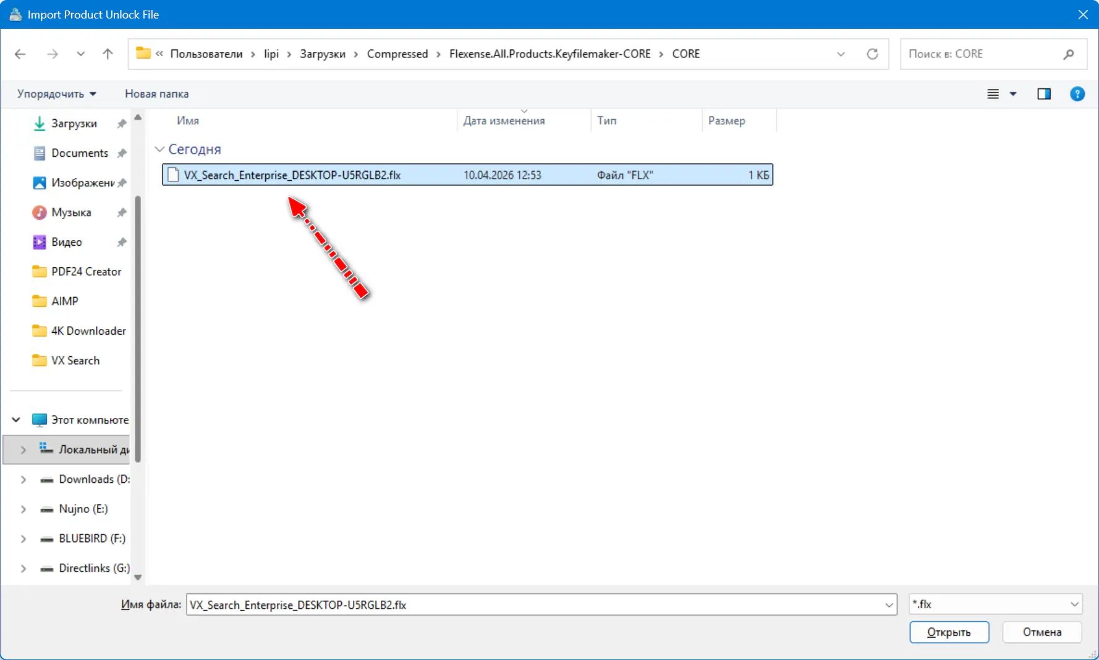The height and width of the screenshot is (660, 1099).
Task: Open the Упорядочить dropdown menu
Action: pyautogui.click(x=56, y=94)
